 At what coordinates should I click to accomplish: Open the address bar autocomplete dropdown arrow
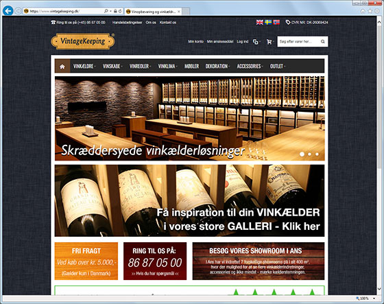click(110, 11)
